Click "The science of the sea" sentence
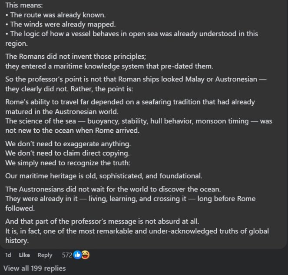 (138, 121)
